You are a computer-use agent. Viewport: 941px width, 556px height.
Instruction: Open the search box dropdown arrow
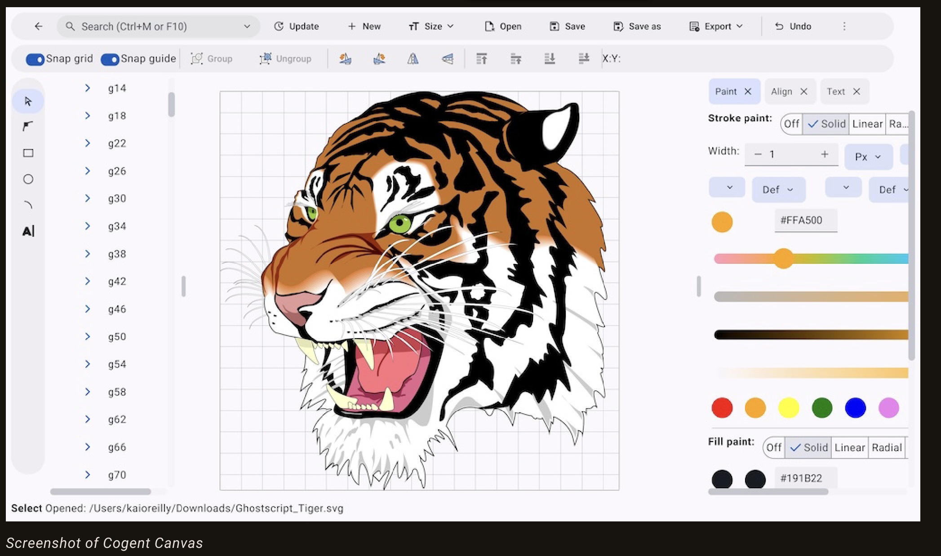(247, 26)
